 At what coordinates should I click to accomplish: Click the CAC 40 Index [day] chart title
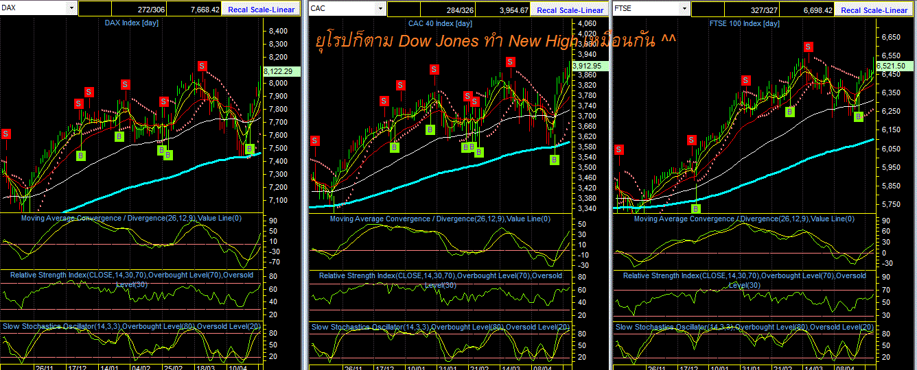[441, 23]
